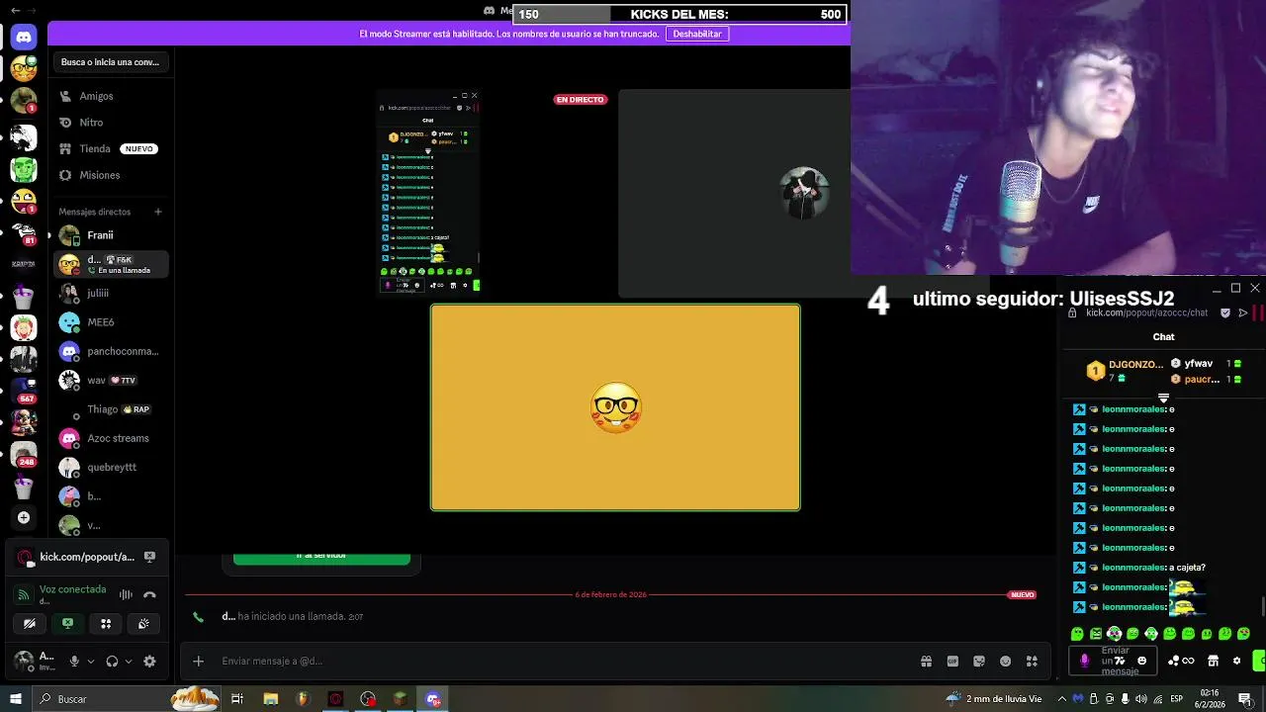Click the attach plus icon in message bar
Screen dimensions: 1266x712
click(198, 661)
